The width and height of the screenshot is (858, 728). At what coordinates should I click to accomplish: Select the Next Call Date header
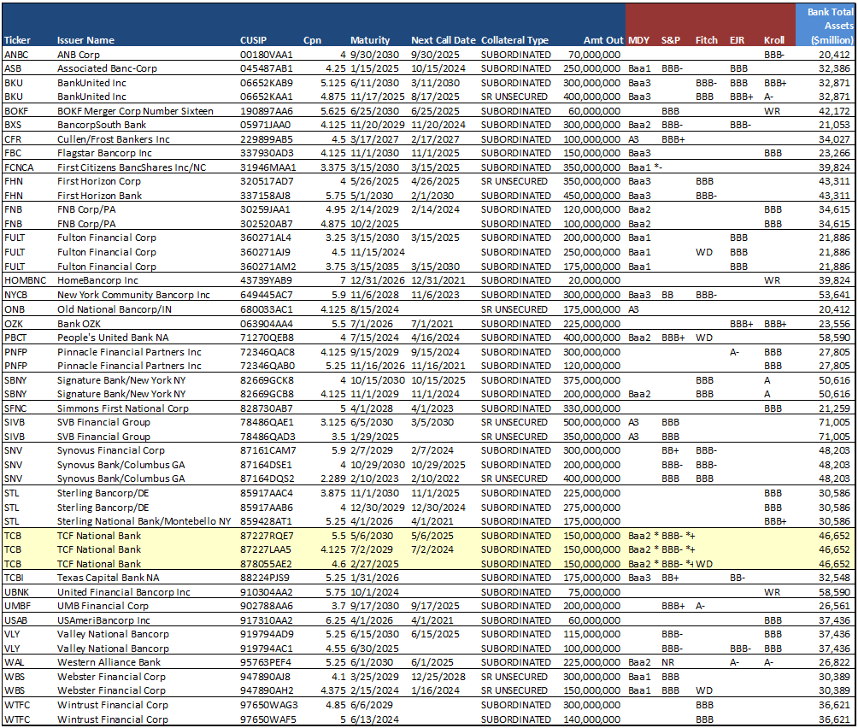click(443, 40)
